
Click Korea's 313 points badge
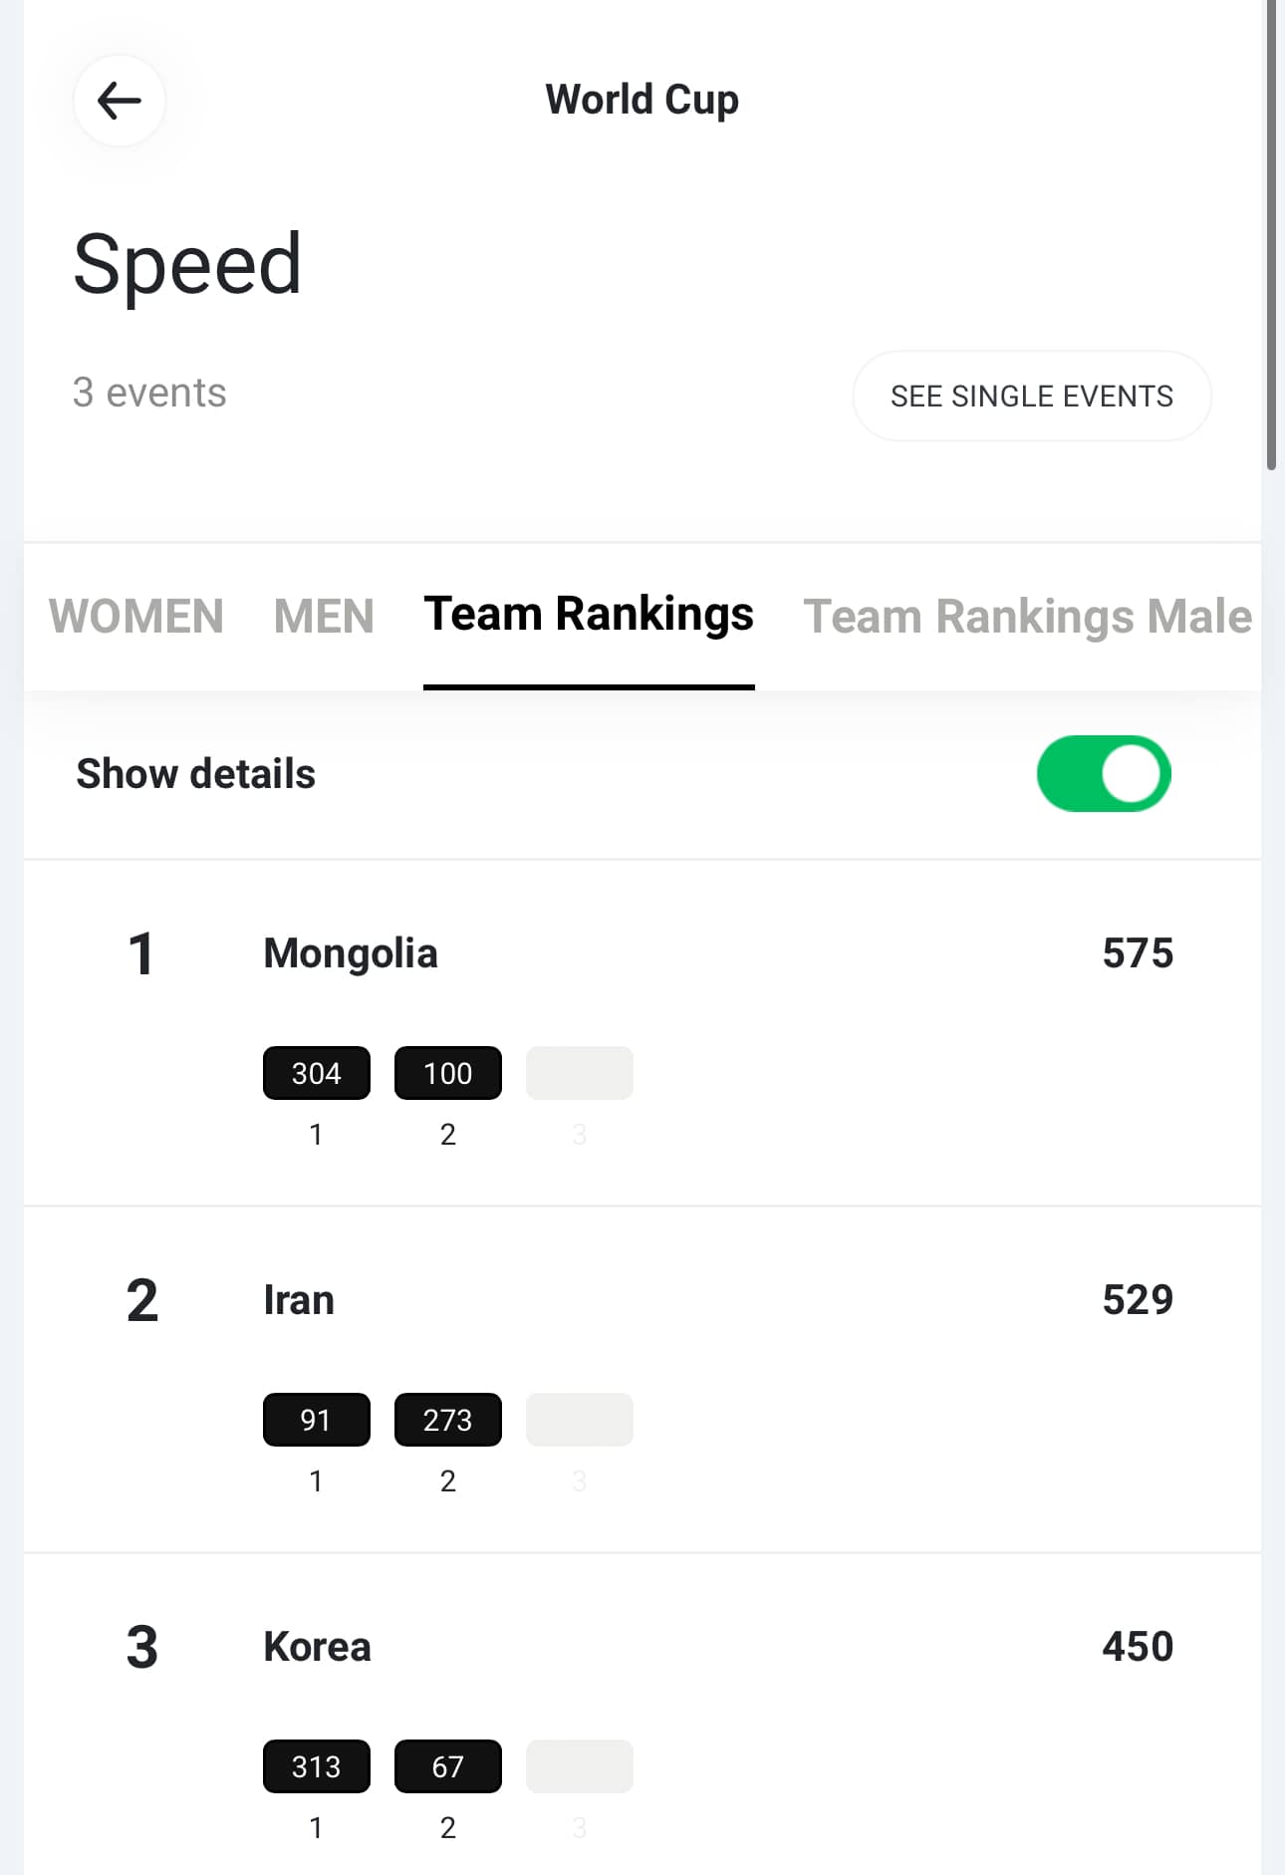coord(317,1766)
